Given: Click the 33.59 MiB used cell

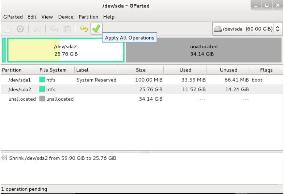Looking at the screenshot, I should pos(193,80).
